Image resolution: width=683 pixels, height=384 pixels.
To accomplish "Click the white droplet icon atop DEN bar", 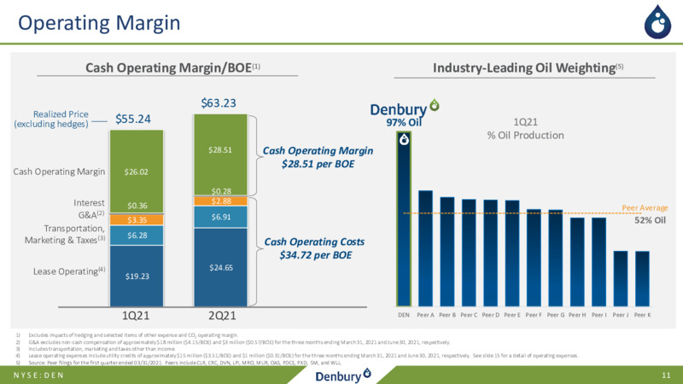I will [x=404, y=139].
